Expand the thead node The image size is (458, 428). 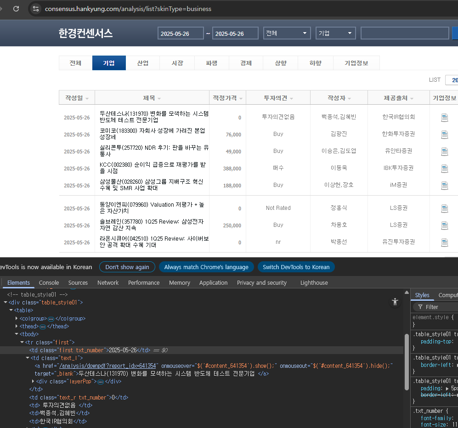[x=17, y=326]
